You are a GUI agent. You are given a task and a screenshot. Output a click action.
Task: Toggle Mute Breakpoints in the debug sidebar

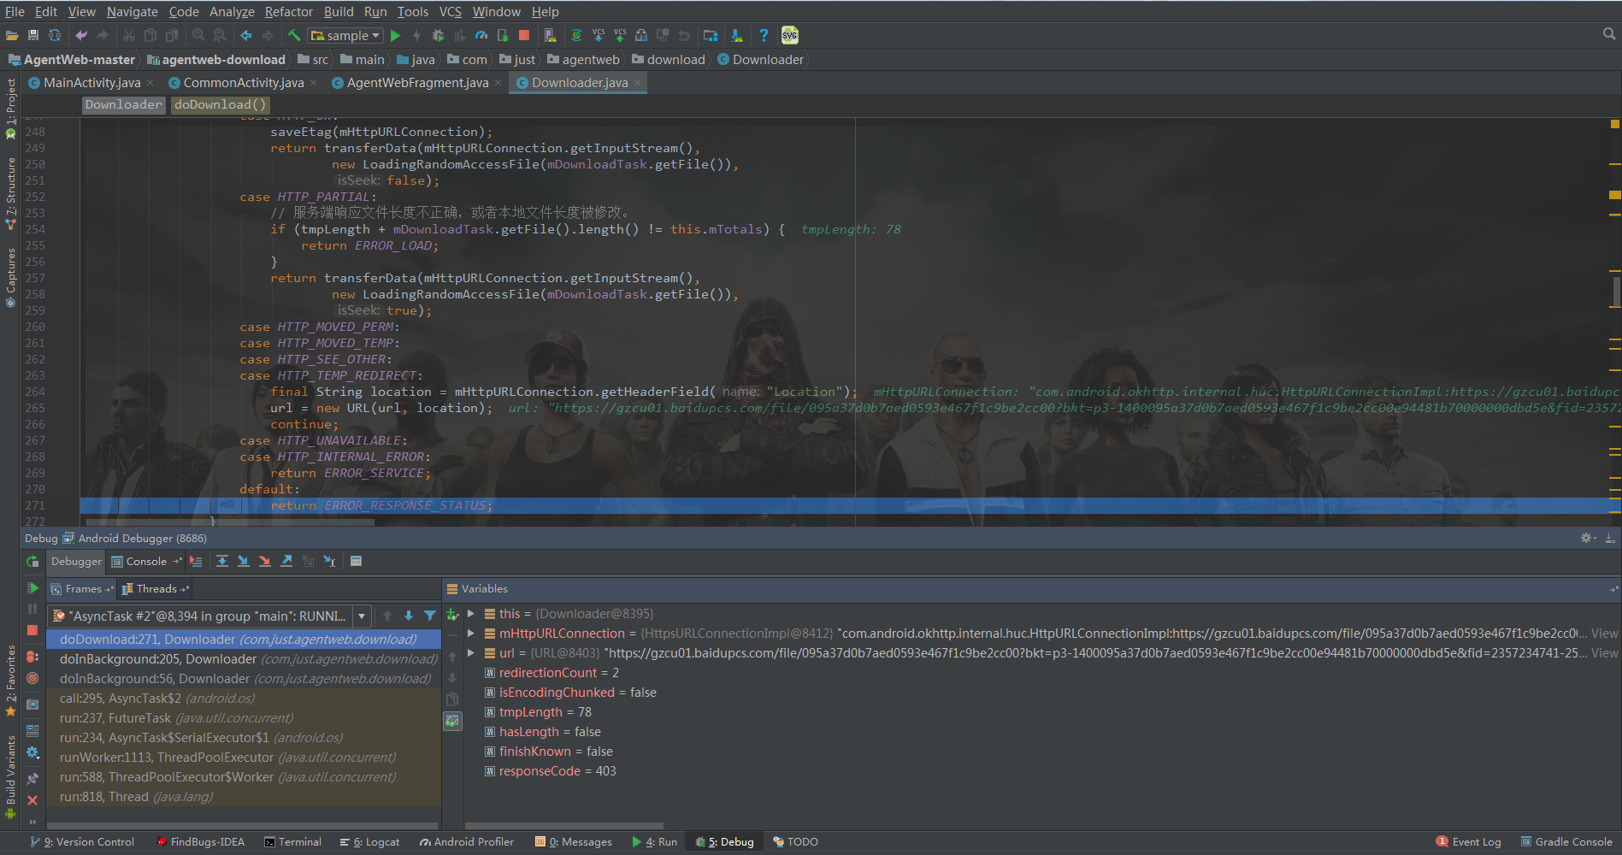coord(32,678)
